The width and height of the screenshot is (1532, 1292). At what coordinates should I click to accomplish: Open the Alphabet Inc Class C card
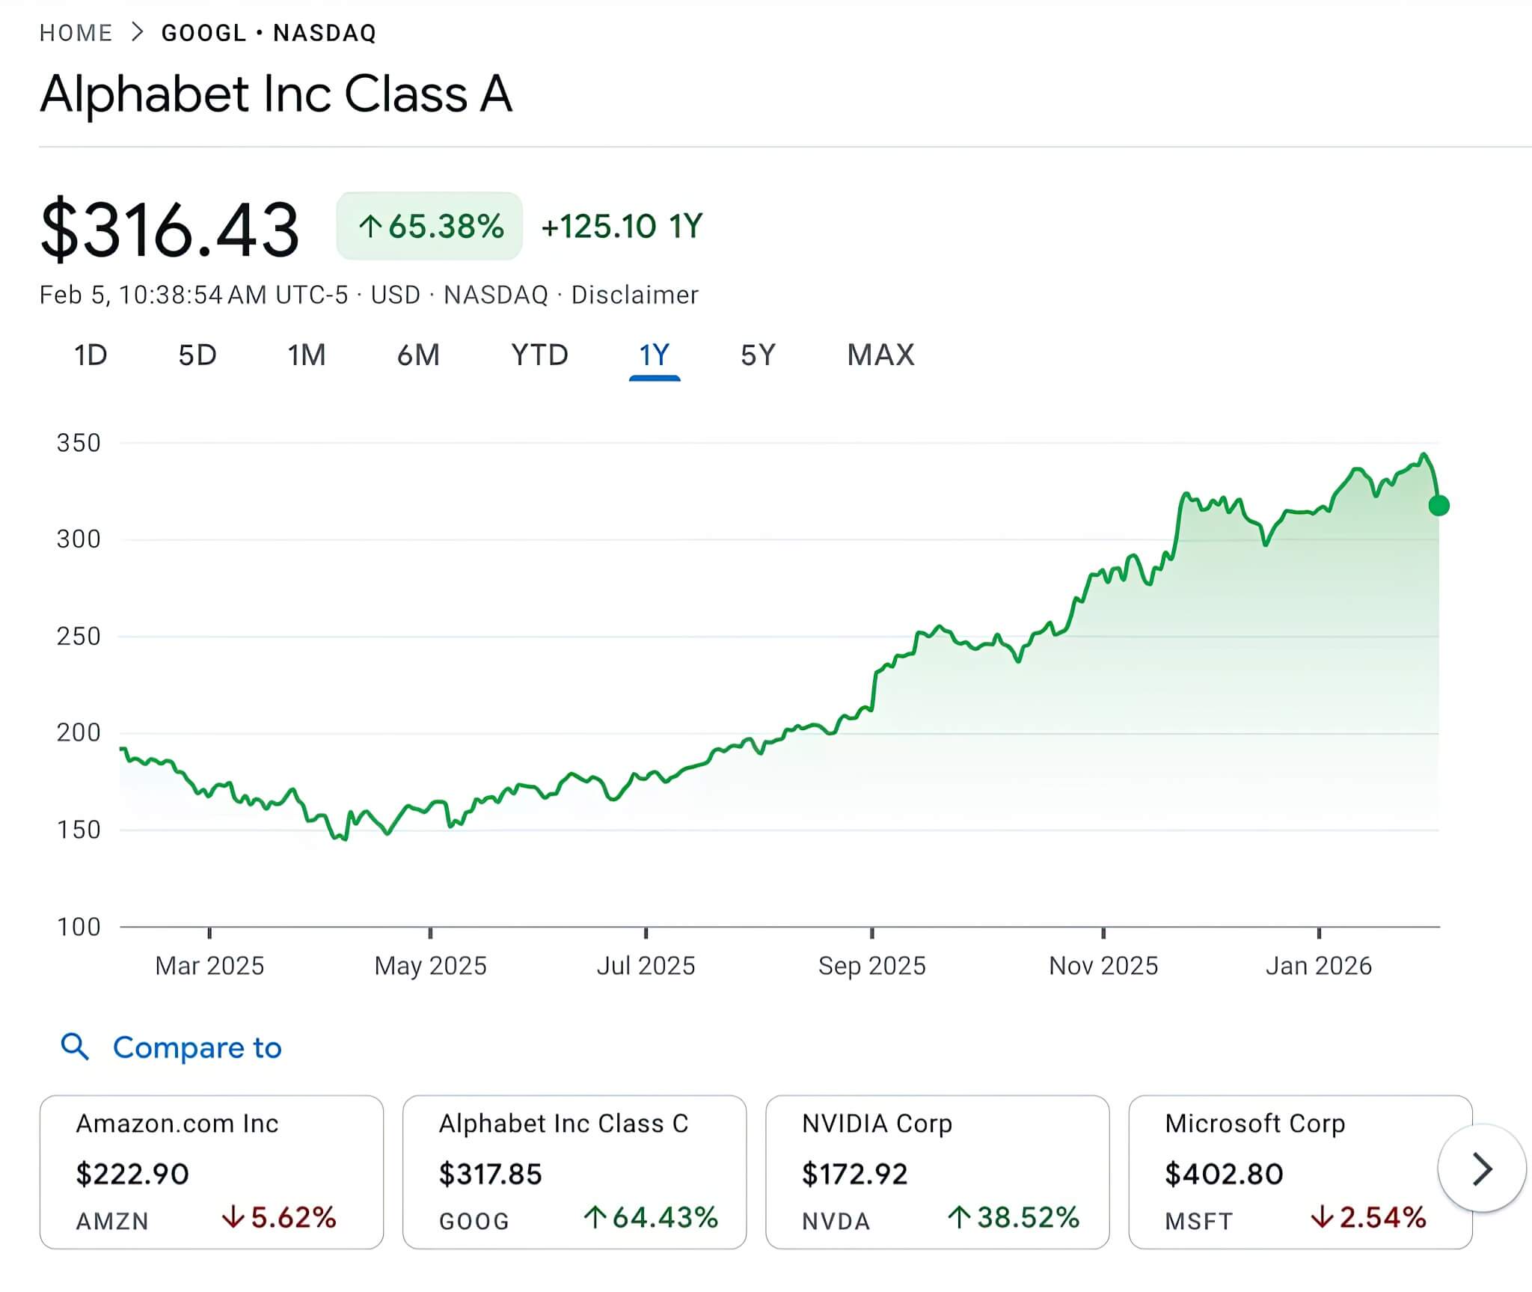[x=574, y=1172]
